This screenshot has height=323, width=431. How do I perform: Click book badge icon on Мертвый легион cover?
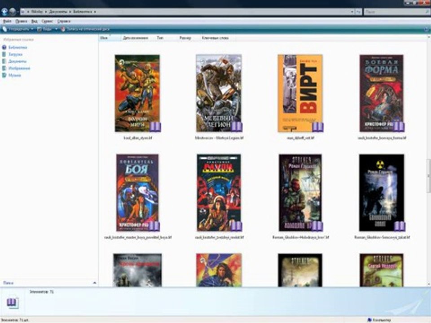[237, 127]
